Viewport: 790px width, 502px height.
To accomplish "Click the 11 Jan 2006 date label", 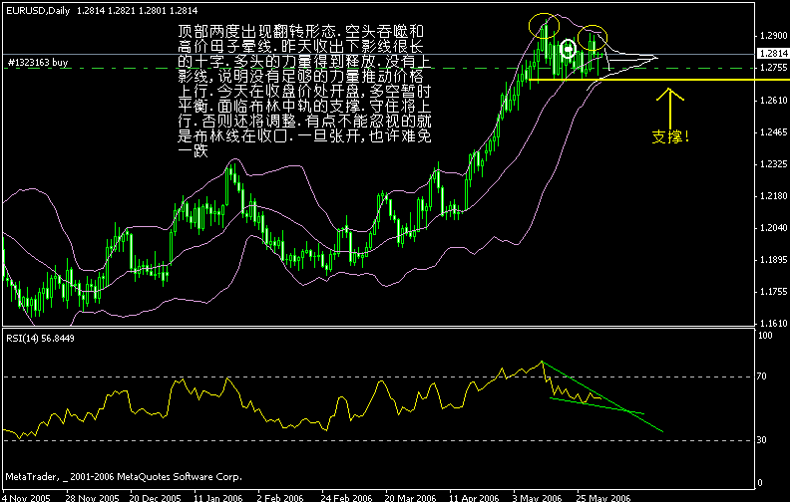I will coord(218,497).
